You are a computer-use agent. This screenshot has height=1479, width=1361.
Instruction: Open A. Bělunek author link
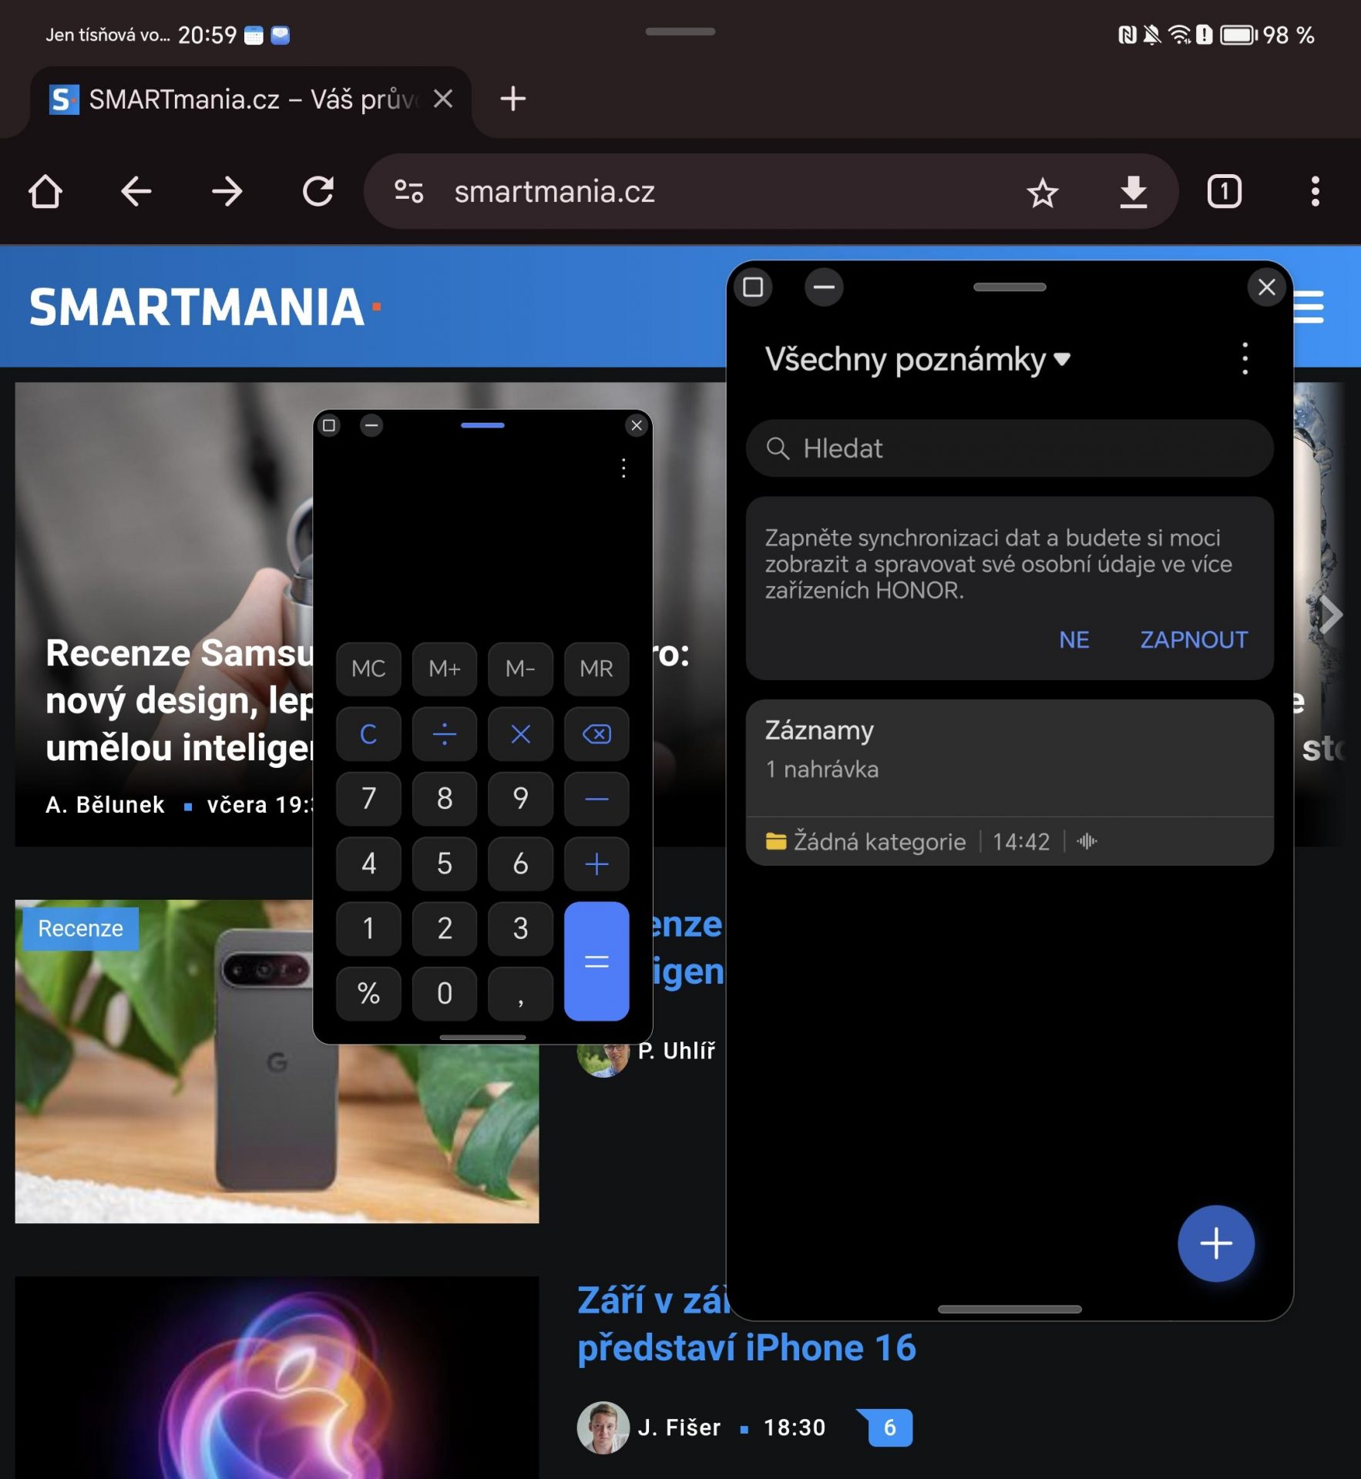(105, 805)
